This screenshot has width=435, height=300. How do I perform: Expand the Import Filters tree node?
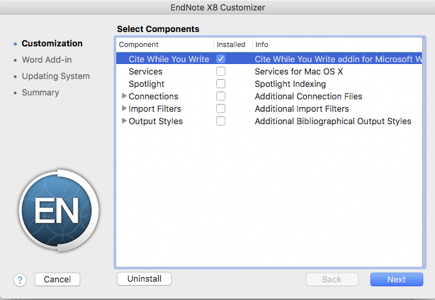124,108
